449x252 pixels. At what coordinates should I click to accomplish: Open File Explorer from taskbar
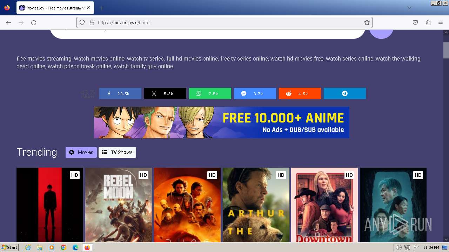[x=40, y=247]
